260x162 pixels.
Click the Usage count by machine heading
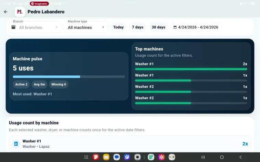click(x=34, y=123)
